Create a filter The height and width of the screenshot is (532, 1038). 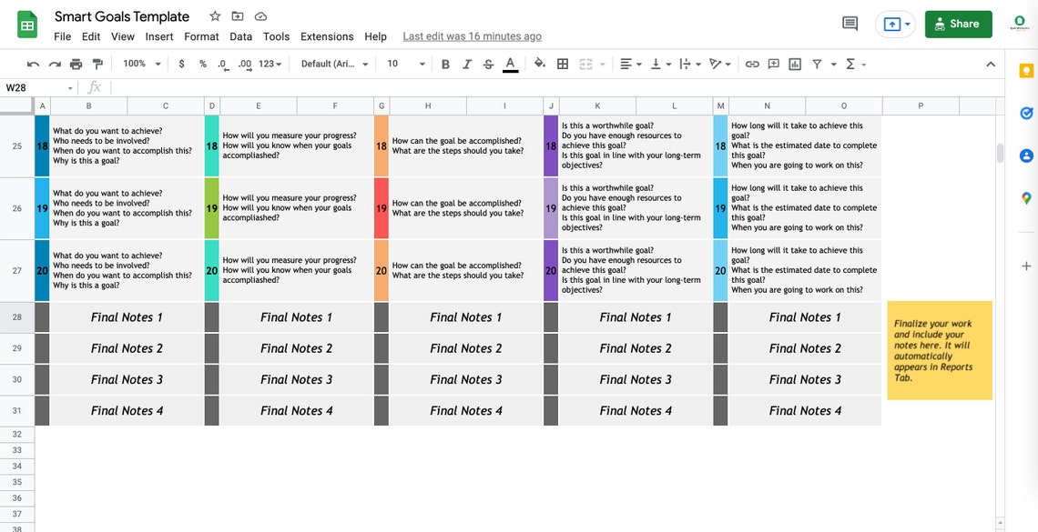pos(818,64)
